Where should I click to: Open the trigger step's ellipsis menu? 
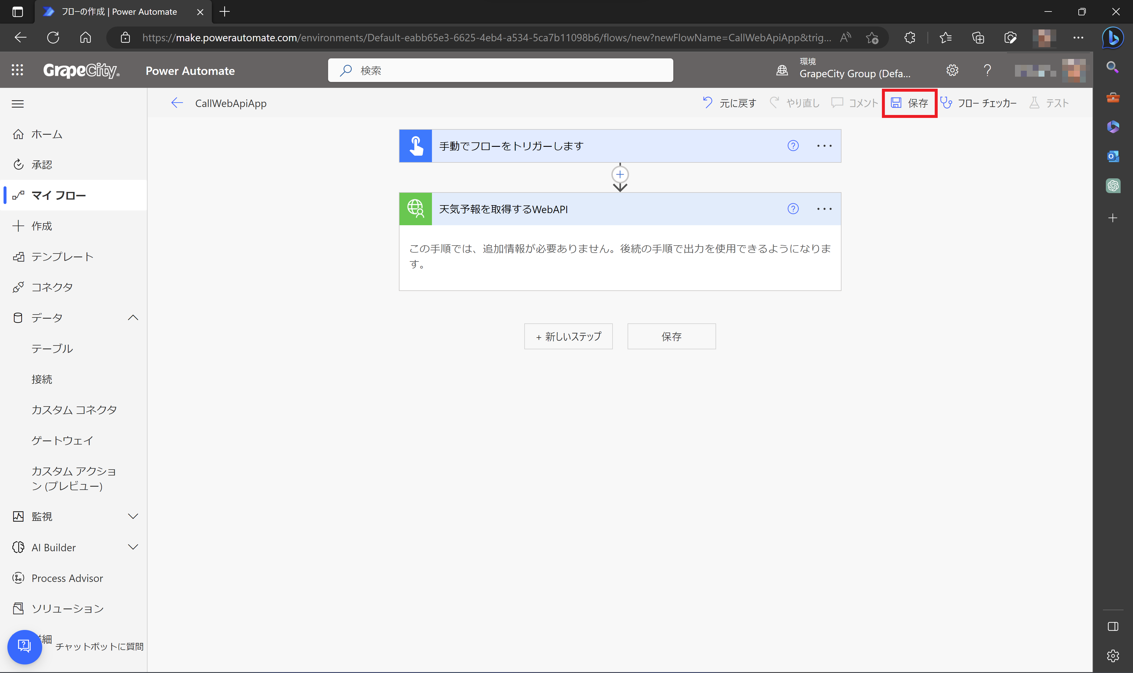(824, 146)
